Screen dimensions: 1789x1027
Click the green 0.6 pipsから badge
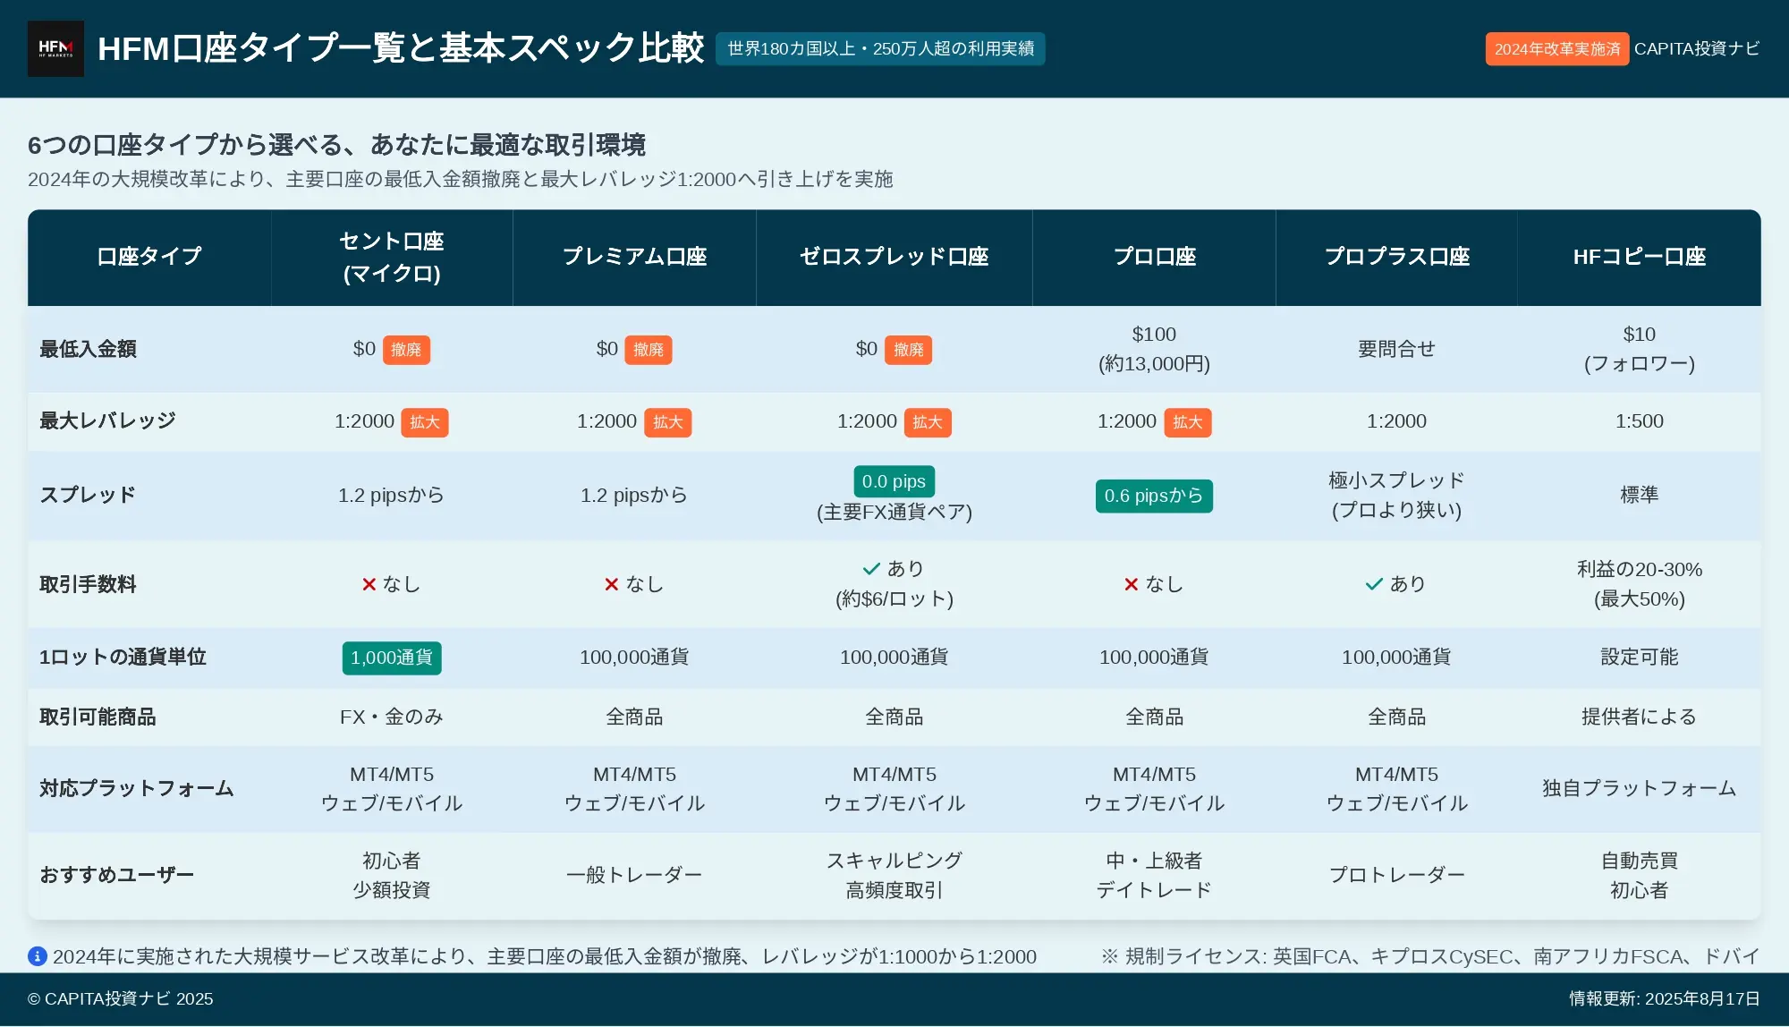point(1154,496)
